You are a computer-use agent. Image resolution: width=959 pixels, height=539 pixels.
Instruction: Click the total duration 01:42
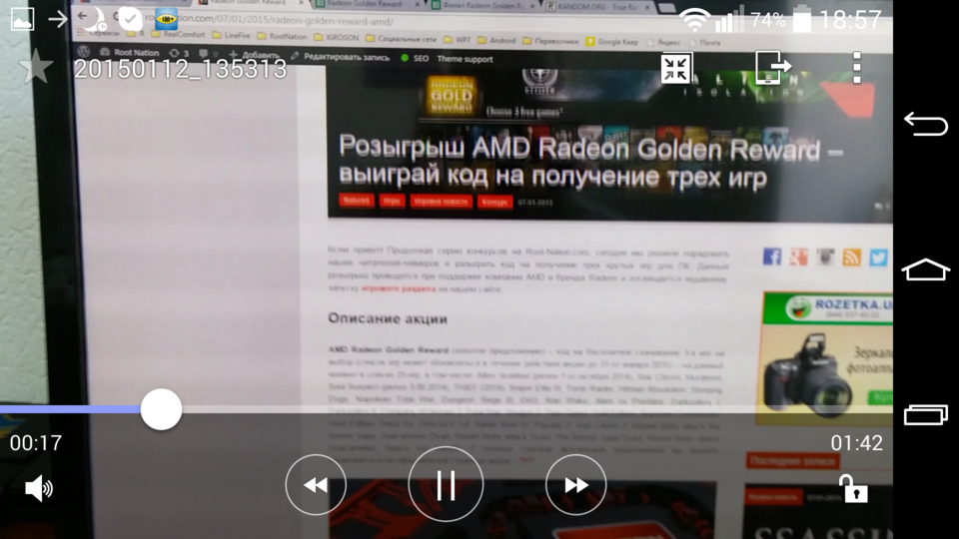856,443
